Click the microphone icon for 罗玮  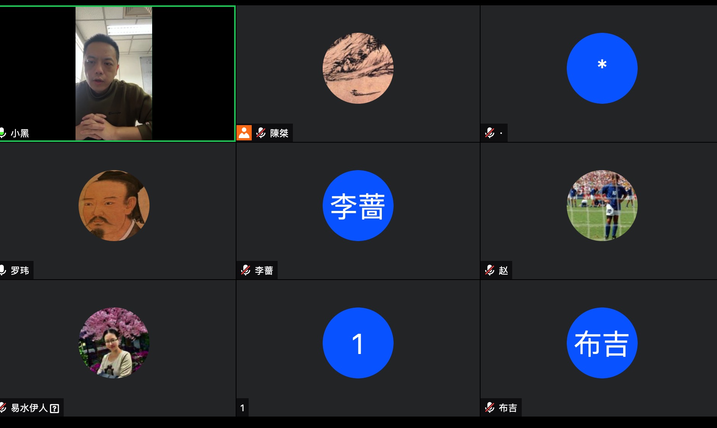tap(2, 270)
